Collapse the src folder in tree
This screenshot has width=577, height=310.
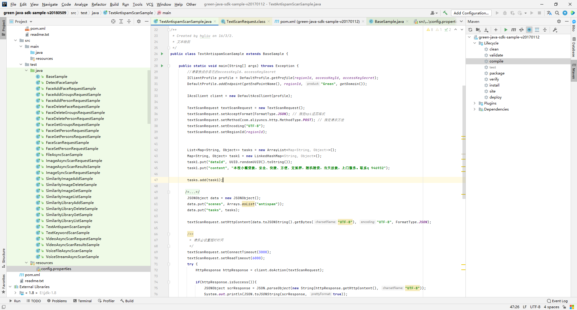pos(15,40)
